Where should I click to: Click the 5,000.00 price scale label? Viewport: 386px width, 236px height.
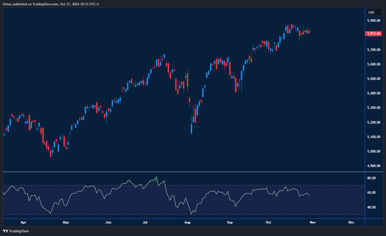click(374, 151)
